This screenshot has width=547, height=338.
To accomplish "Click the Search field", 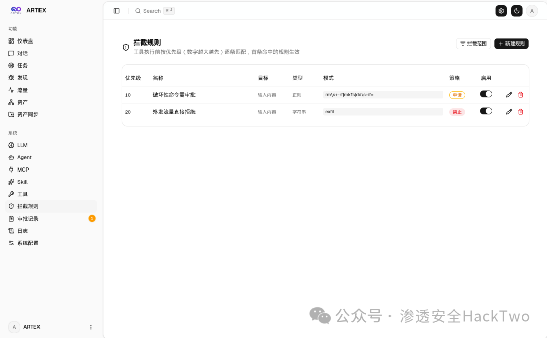I will click(154, 11).
